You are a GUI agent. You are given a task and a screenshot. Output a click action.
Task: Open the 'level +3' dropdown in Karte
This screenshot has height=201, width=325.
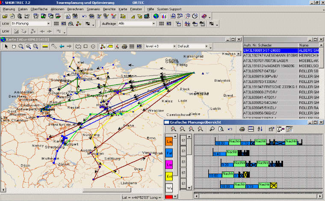point(174,46)
